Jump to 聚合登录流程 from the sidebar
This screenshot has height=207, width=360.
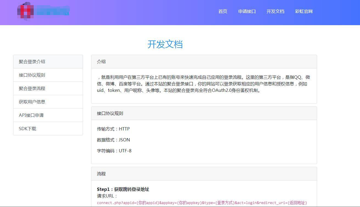pos(32,89)
